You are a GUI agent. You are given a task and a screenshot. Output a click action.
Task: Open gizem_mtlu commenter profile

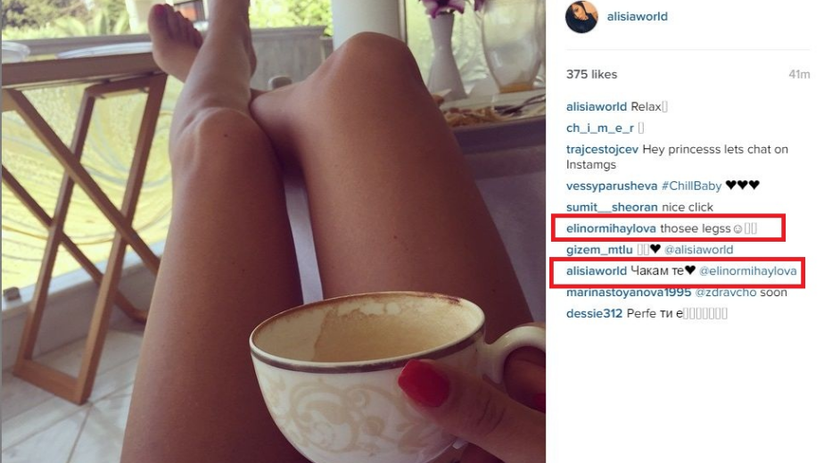[x=599, y=250]
